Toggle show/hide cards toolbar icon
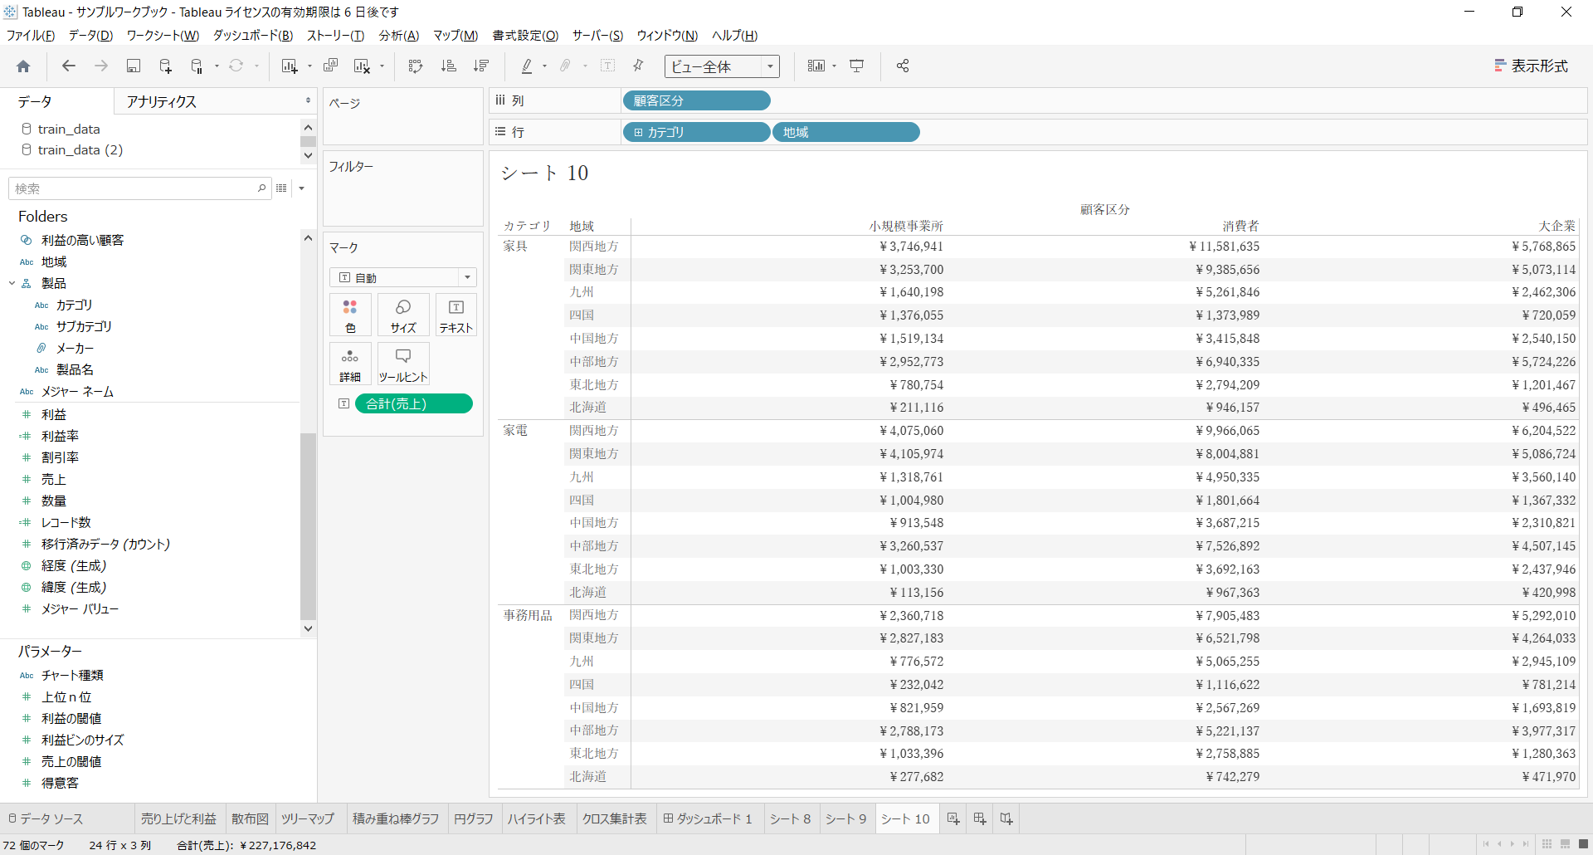The width and height of the screenshot is (1593, 855). (x=816, y=66)
